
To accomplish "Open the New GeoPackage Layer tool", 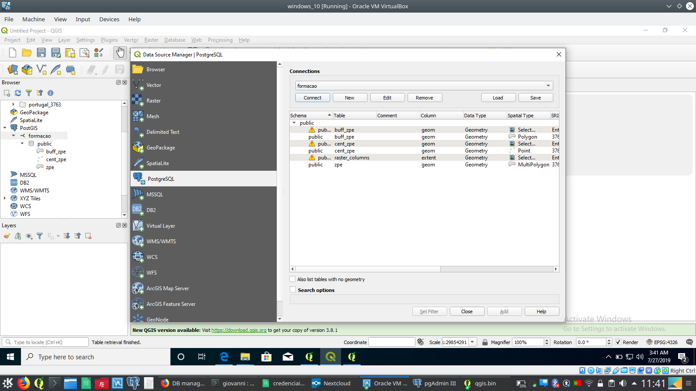I will pos(27,70).
